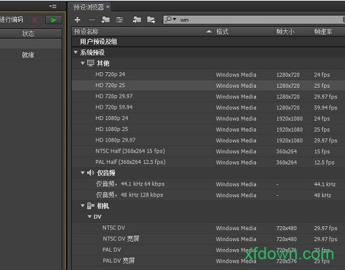
Task: Click the speaker icon beside 仅音频
Action: (x=90, y=173)
